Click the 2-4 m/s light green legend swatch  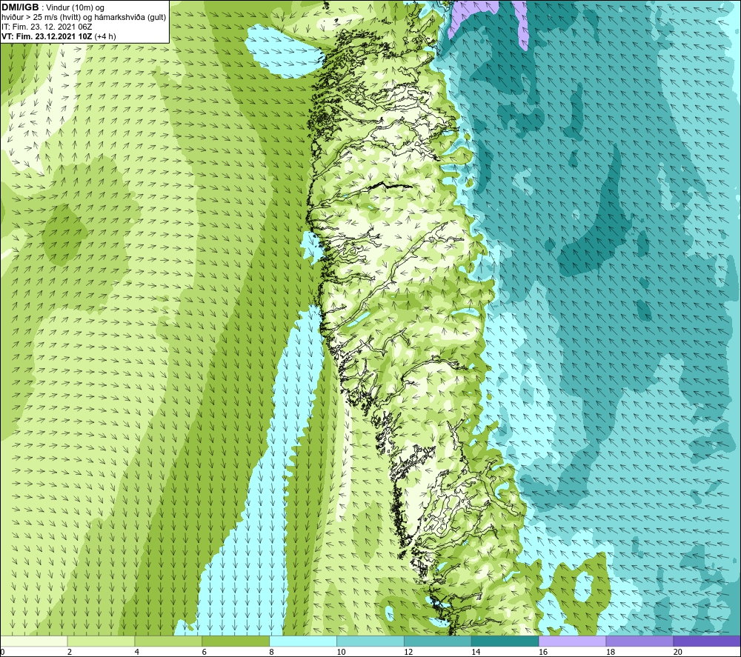pos(101,641)
